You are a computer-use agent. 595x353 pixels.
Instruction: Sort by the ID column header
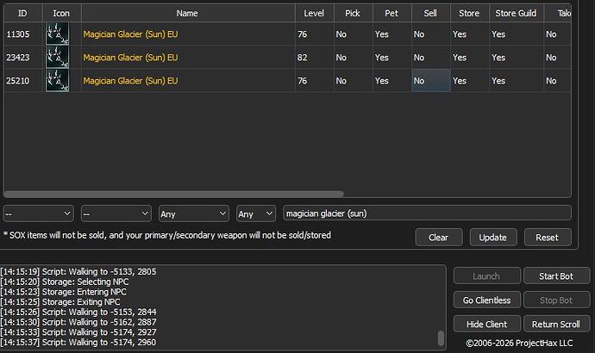point(22,13)
